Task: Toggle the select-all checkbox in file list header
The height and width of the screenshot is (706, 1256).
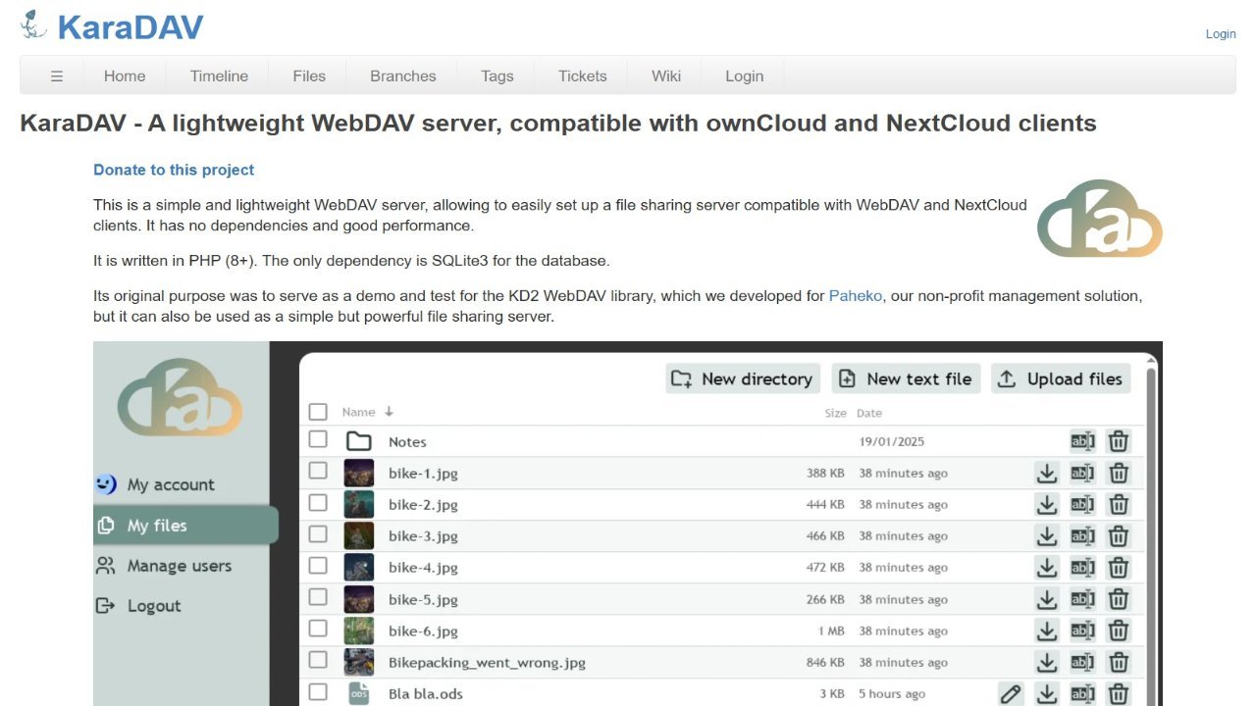Action: click(318, 412)
